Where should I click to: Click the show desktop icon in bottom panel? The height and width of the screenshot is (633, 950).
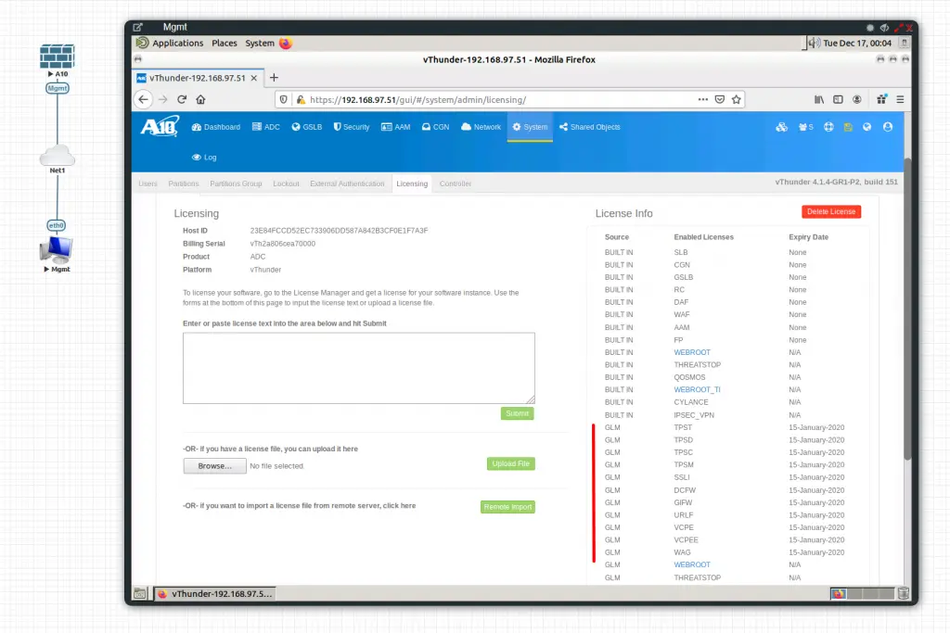tap(139, 594)
